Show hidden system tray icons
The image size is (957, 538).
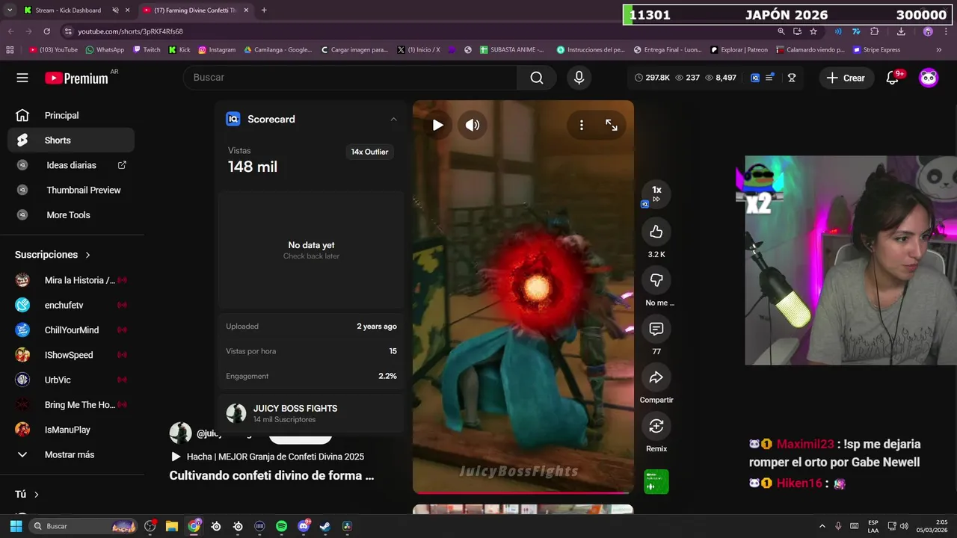point(822,526)
